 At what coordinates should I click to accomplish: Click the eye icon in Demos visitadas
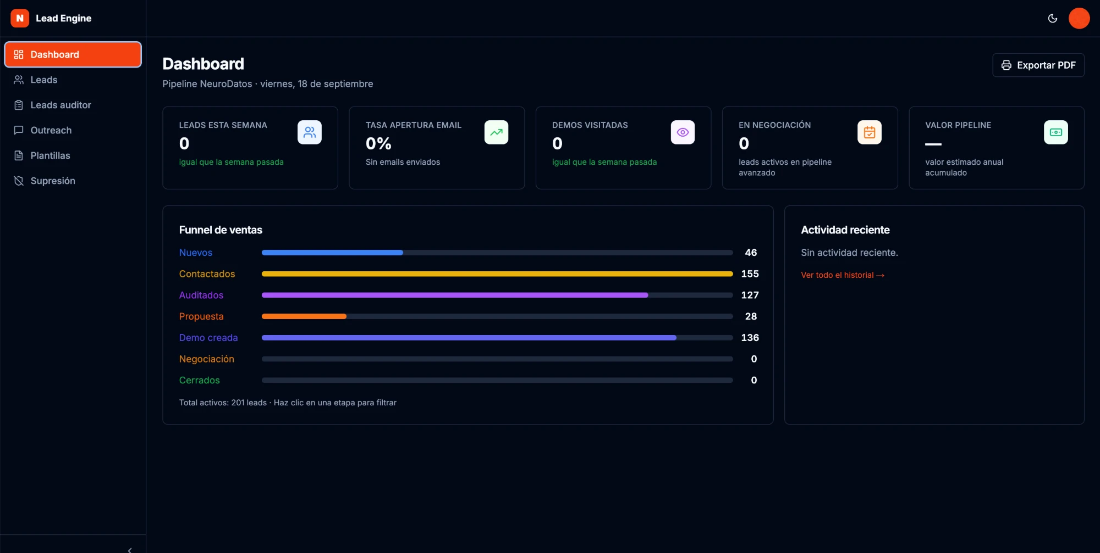click(x=683, y=132)
